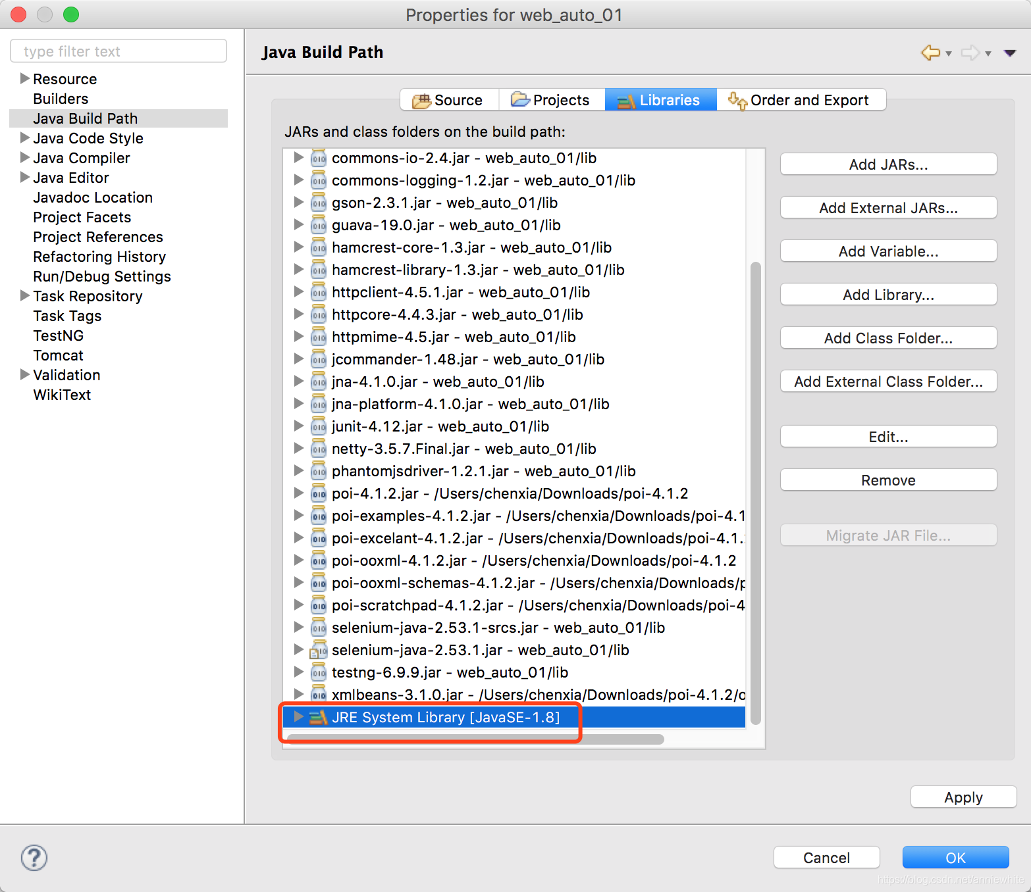Viewport: 1031px width, 892px height.
Task: Open the help question mark icon
Action: [x=34, y=858]
